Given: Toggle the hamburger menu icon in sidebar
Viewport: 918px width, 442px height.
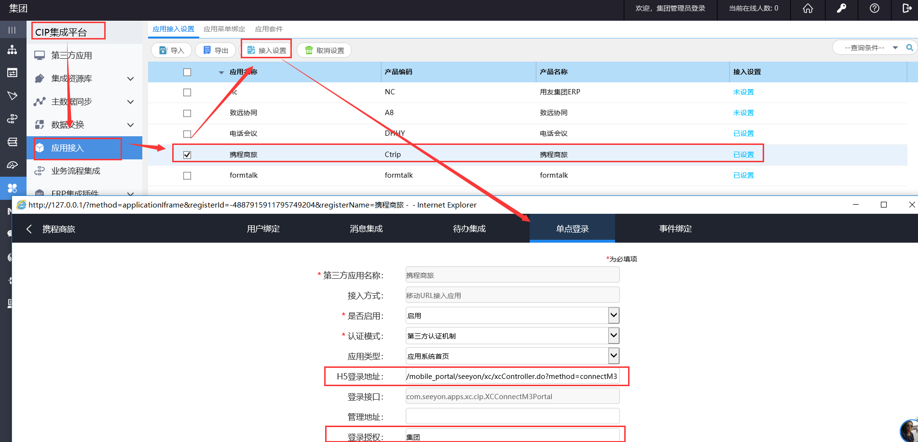Looking at the screenshot, I should (12, 30).
